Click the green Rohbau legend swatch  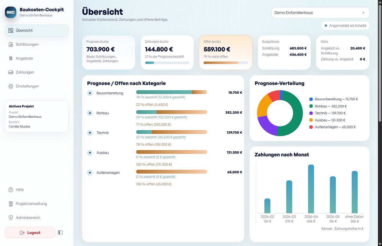pyautogui.click(x=311, y=106)
